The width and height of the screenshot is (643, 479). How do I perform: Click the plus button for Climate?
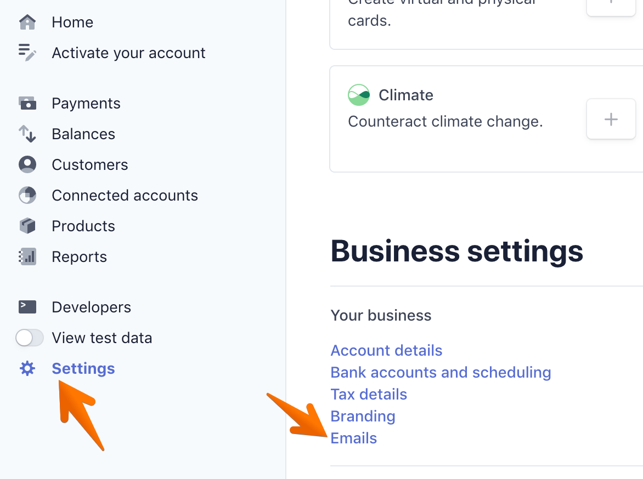(611, 119)
